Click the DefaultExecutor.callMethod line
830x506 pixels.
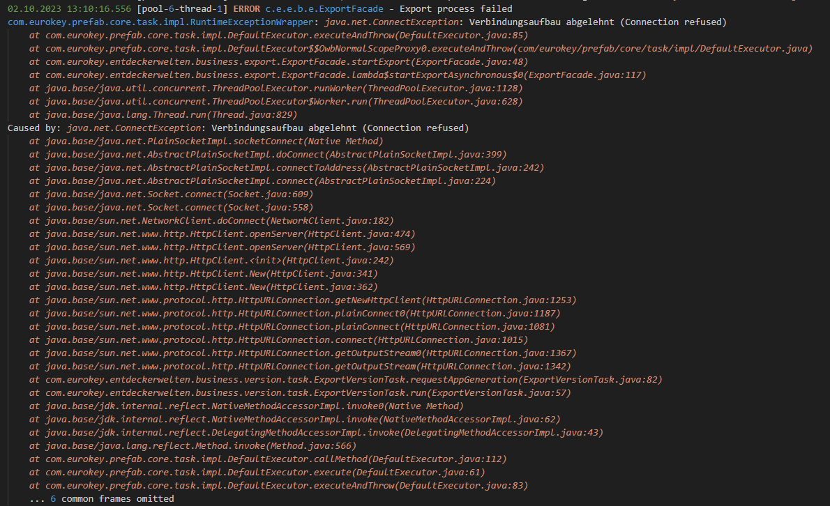pos(268,459)
